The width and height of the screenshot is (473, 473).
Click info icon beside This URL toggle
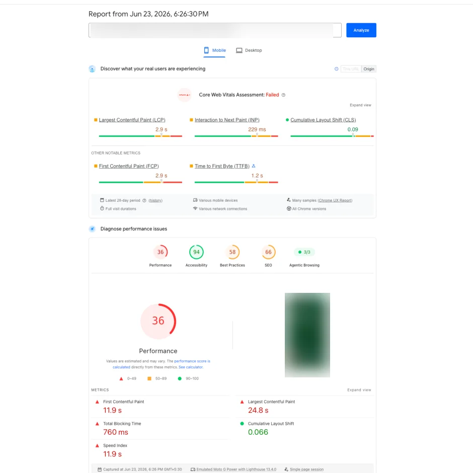click(336, 69)
